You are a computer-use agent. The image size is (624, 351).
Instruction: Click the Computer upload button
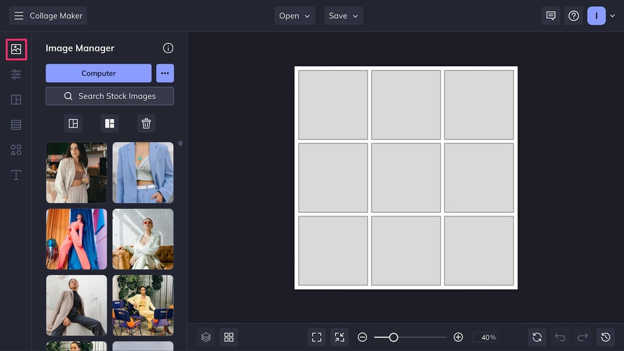pyautogui.click(x=98, y=73)
